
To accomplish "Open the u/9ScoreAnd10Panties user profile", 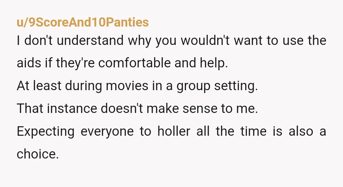I will coord(83,22).
